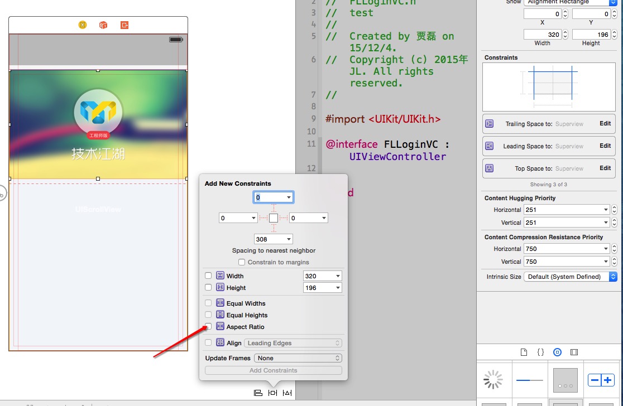The height and width of the screenshot is (406, 623).
Task: Check the Equal Widths checkbox
Action: pyautogui.click(x=208, y=303)
